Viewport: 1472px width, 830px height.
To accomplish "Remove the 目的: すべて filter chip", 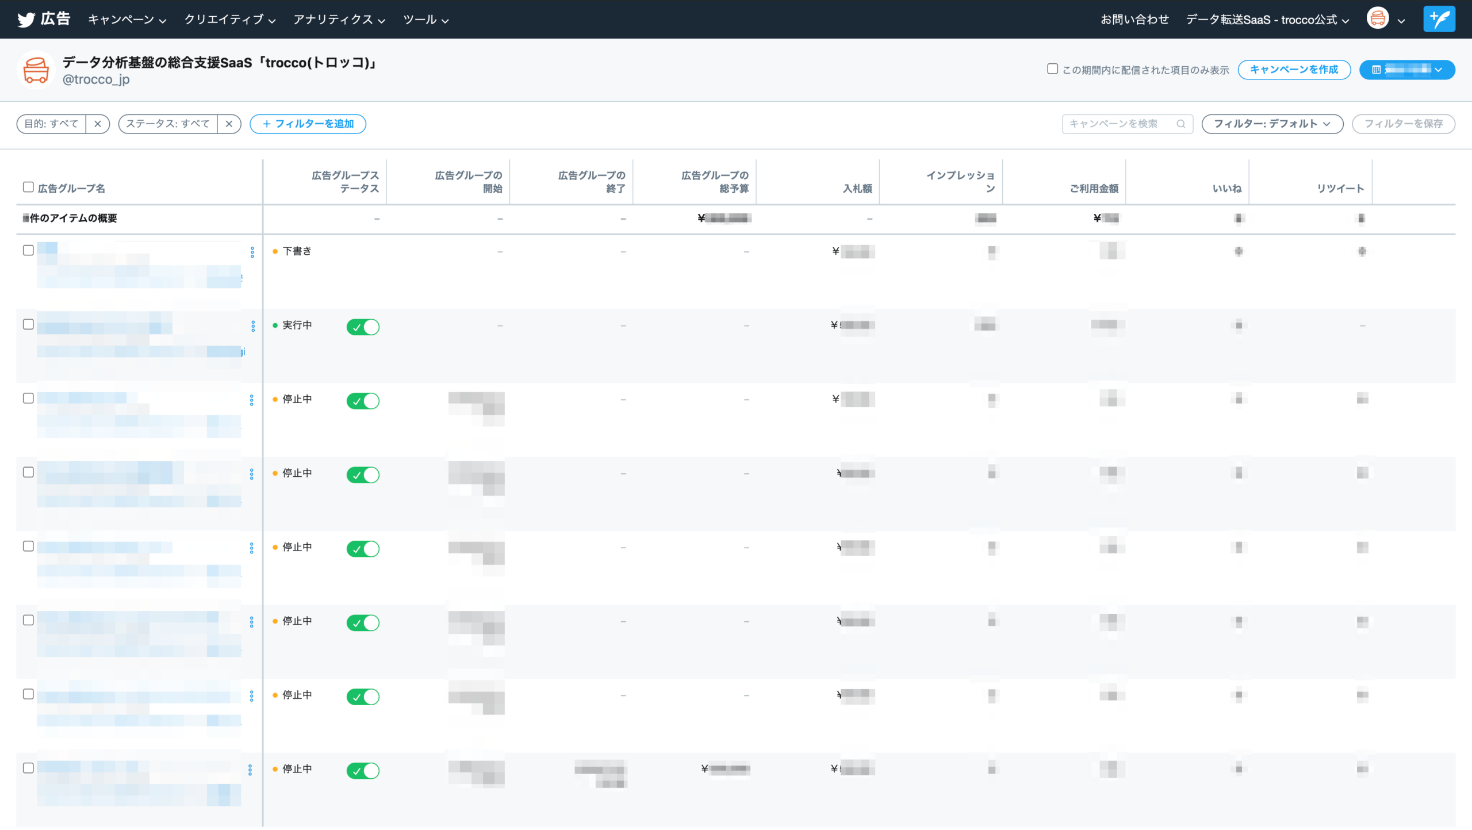I will pos(99,124).
